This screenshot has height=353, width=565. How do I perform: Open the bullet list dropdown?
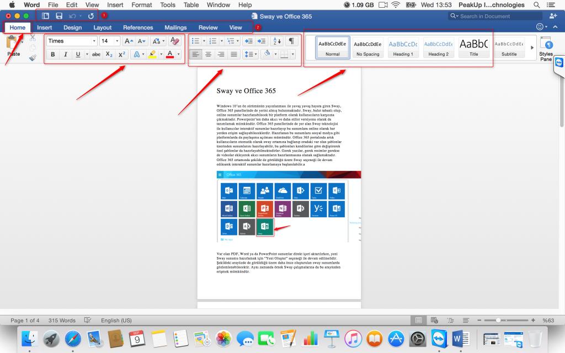click(x=204, y=41)
